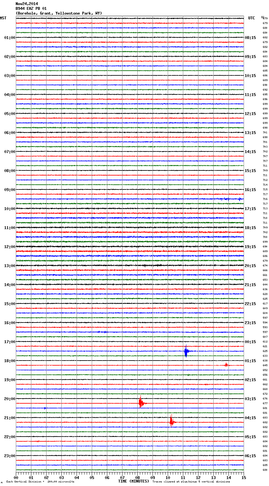Select the 08:00 MST time label
The height and width of the screenshot is (486, 269).
point(10,171)
